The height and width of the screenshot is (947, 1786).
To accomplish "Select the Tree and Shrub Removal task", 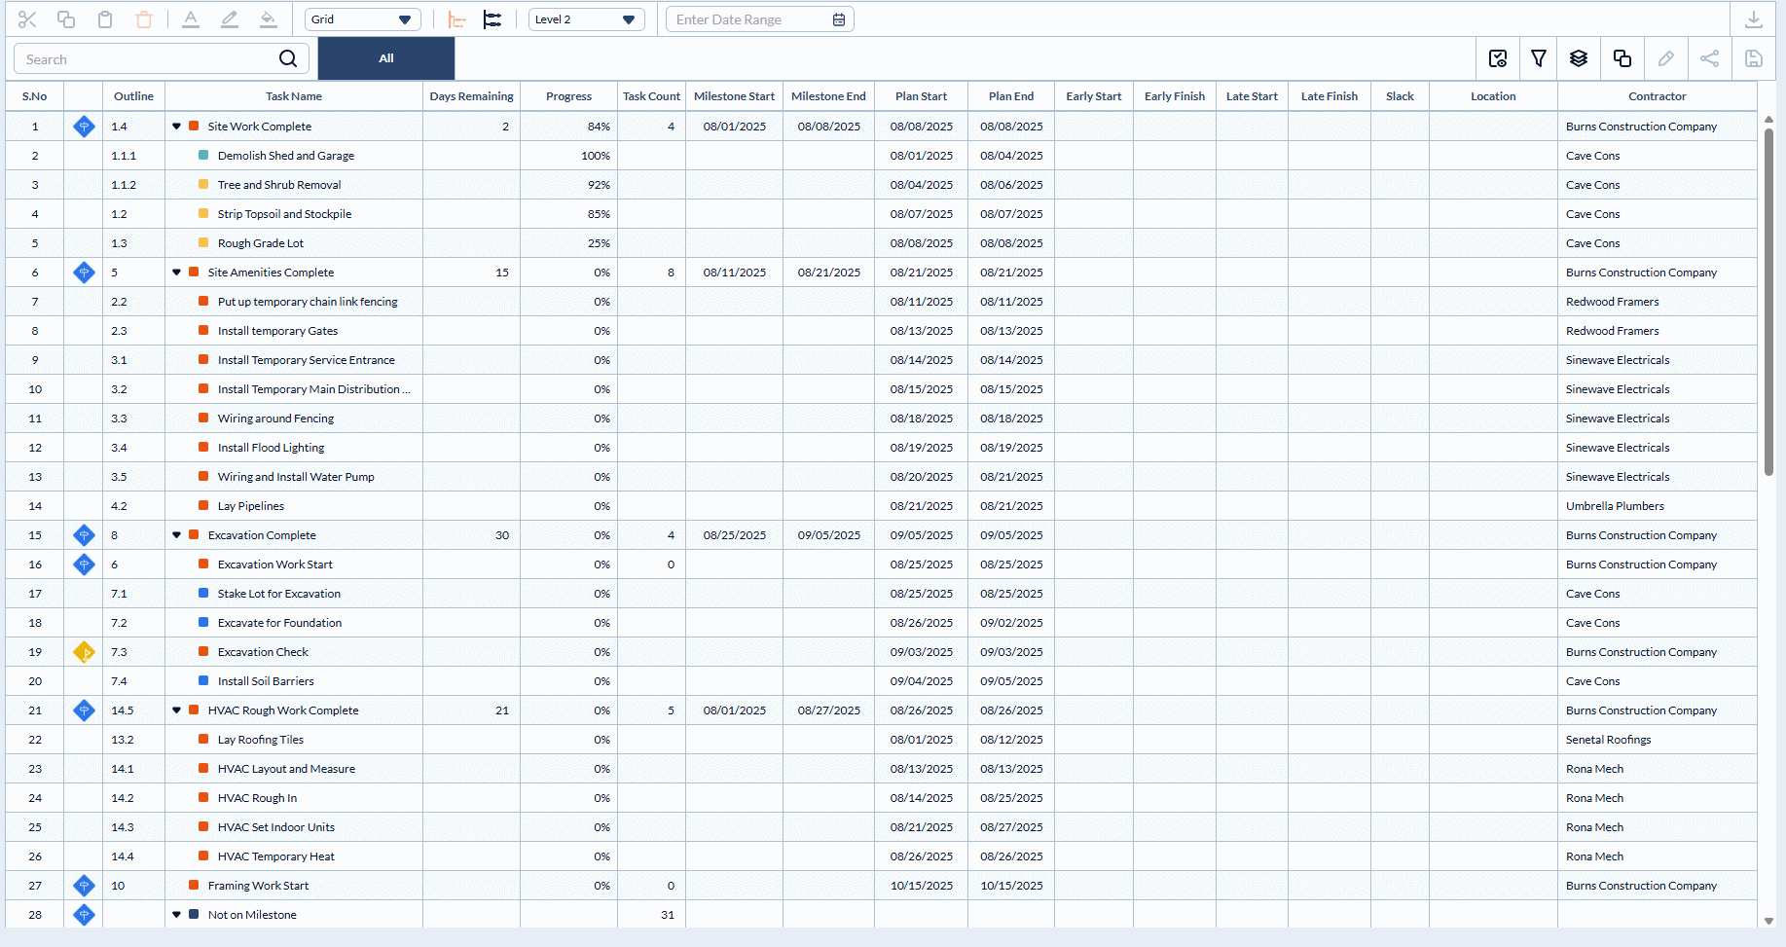I will point(279,185).
